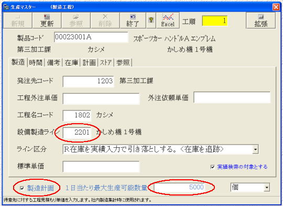Click the 新規 new record button

tap(18, 20)
